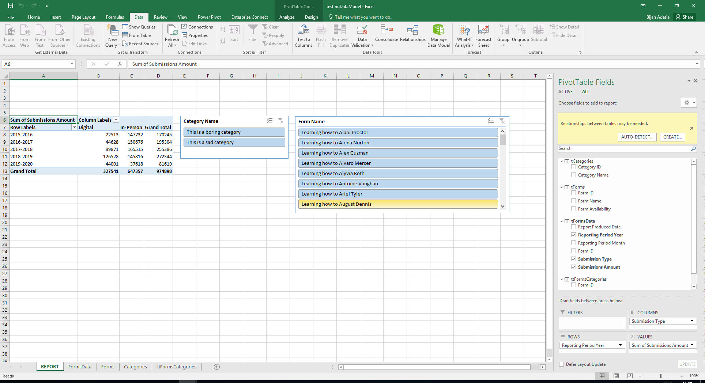Select 'Learning how to Alex Guzman' slicer item
Screen dimensions: 705x383
(x=398, y=153)
